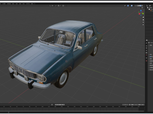Toggle proportional editing icon
This screenshot has height=114, width=153.
pyautogui.click(x=63, y=6)
